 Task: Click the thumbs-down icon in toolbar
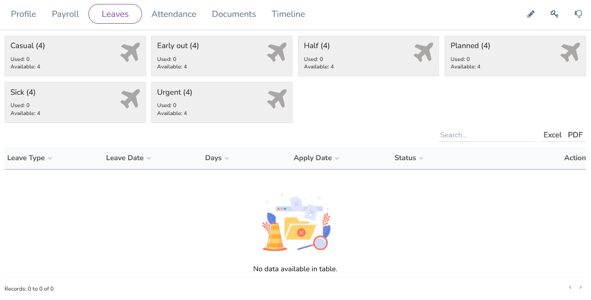(x=578, y=14)
